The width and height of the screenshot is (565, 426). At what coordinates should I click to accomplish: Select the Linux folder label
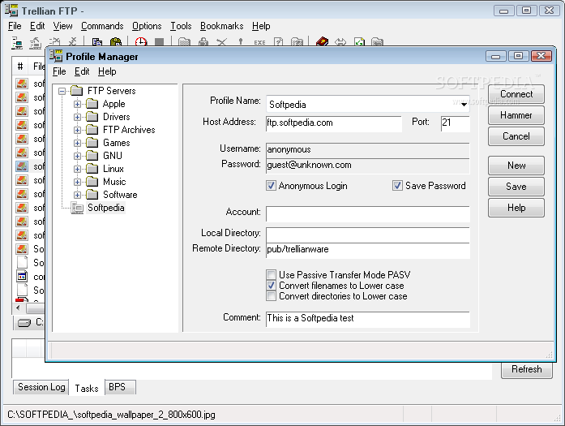click(113, 169)
